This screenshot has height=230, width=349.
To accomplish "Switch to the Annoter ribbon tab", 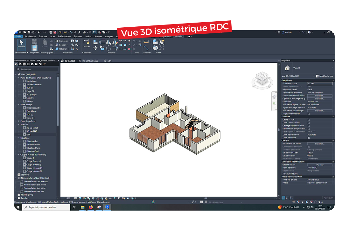I will pyautogui.click(x=98, y=36).
